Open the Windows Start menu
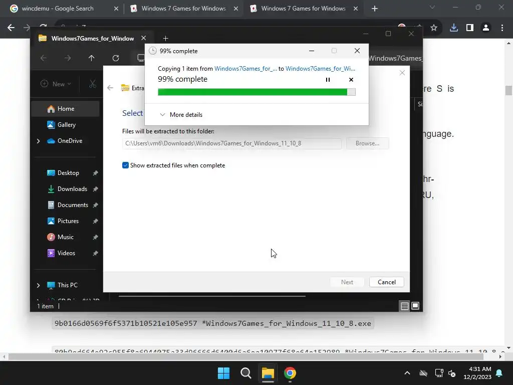 [224, 373]
